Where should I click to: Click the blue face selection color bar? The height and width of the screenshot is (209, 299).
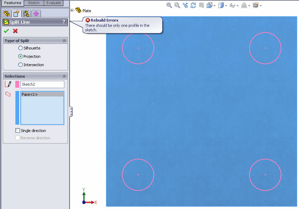[17, 108]
